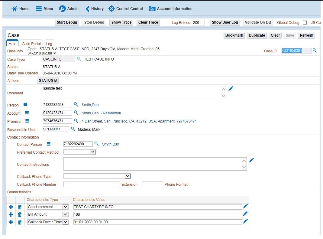The image size is (323, 239).
Task: Click the pencil edit icon beside Comment
Action: click(231, 88)
